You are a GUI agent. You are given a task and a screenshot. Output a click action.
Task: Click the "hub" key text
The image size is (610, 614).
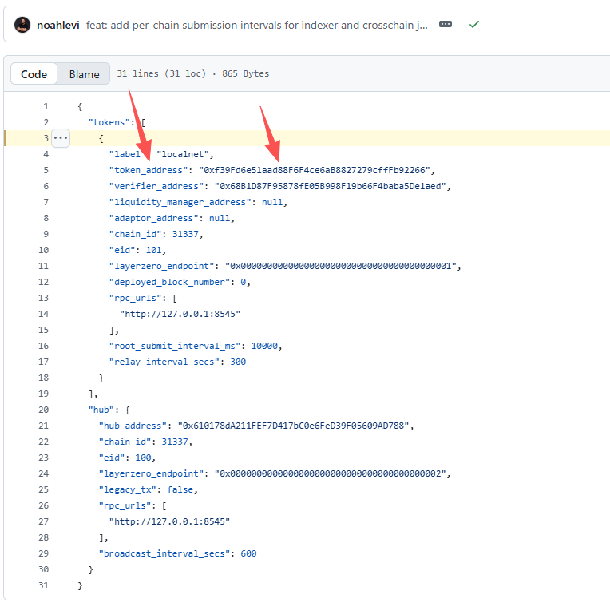pos(101,410)
